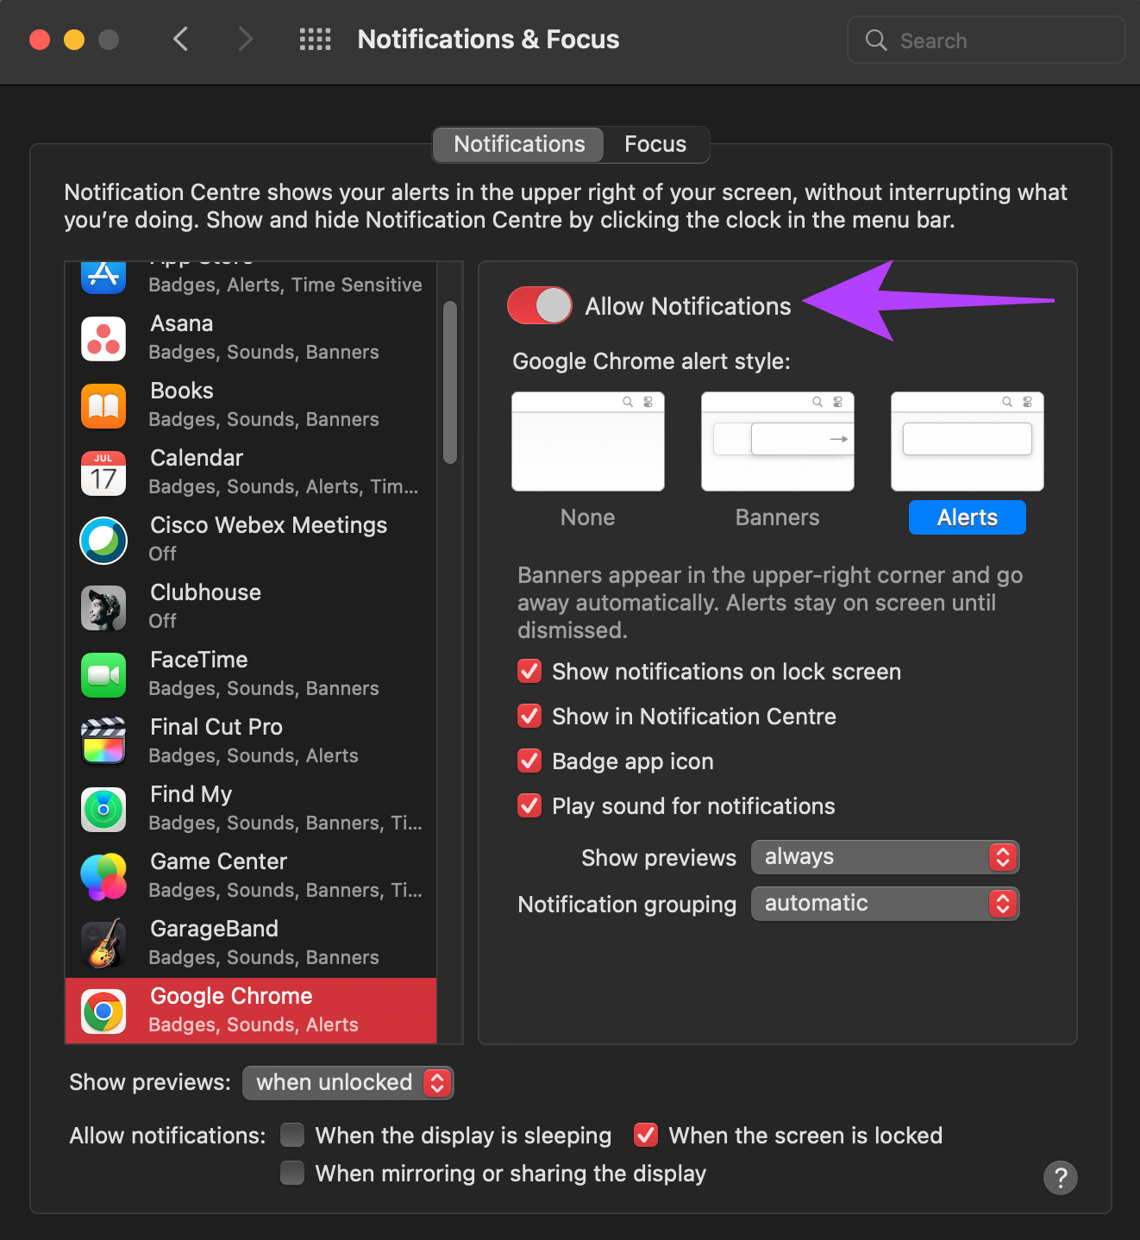Open 'when unlocked' previews dropdown

[348, 1083]
